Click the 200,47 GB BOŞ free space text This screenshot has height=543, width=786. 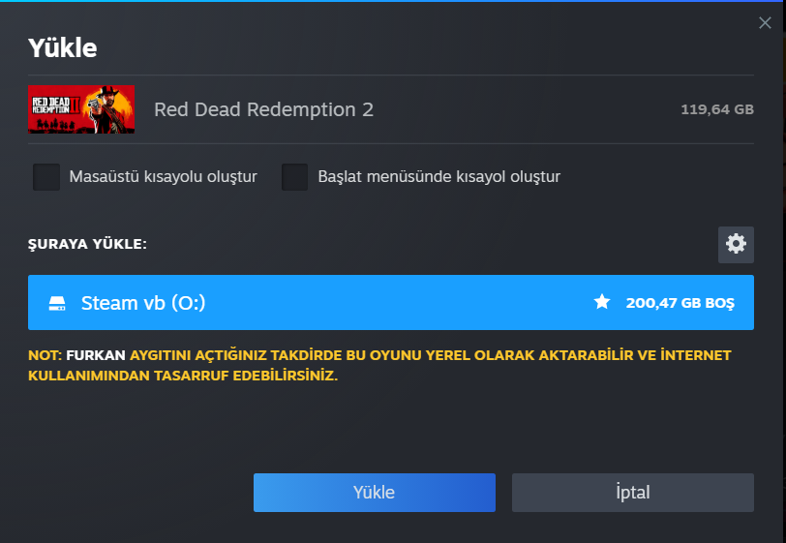tap(680, 303)
